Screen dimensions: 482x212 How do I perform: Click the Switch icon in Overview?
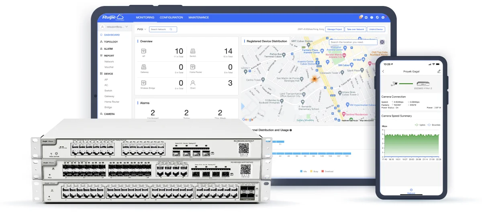coord(193,51)
